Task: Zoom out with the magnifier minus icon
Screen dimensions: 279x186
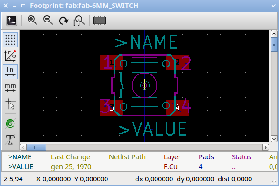Action: [x=48, y=20]
